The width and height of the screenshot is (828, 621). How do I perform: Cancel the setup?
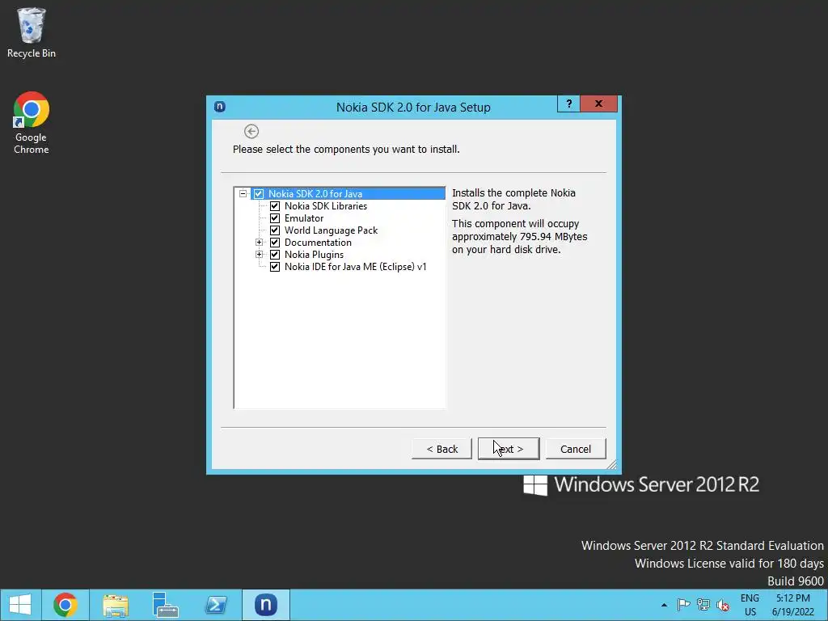(576, 449)
